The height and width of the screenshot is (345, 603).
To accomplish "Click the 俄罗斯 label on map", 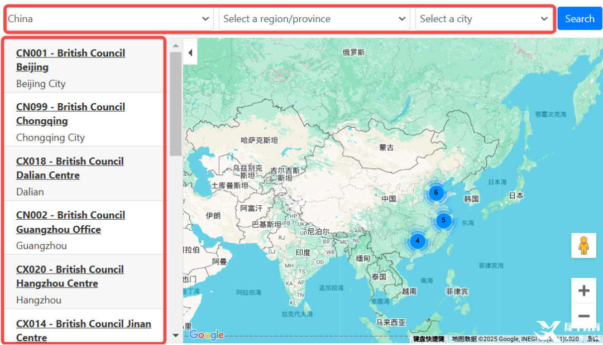I will click(x=353, y=52).
